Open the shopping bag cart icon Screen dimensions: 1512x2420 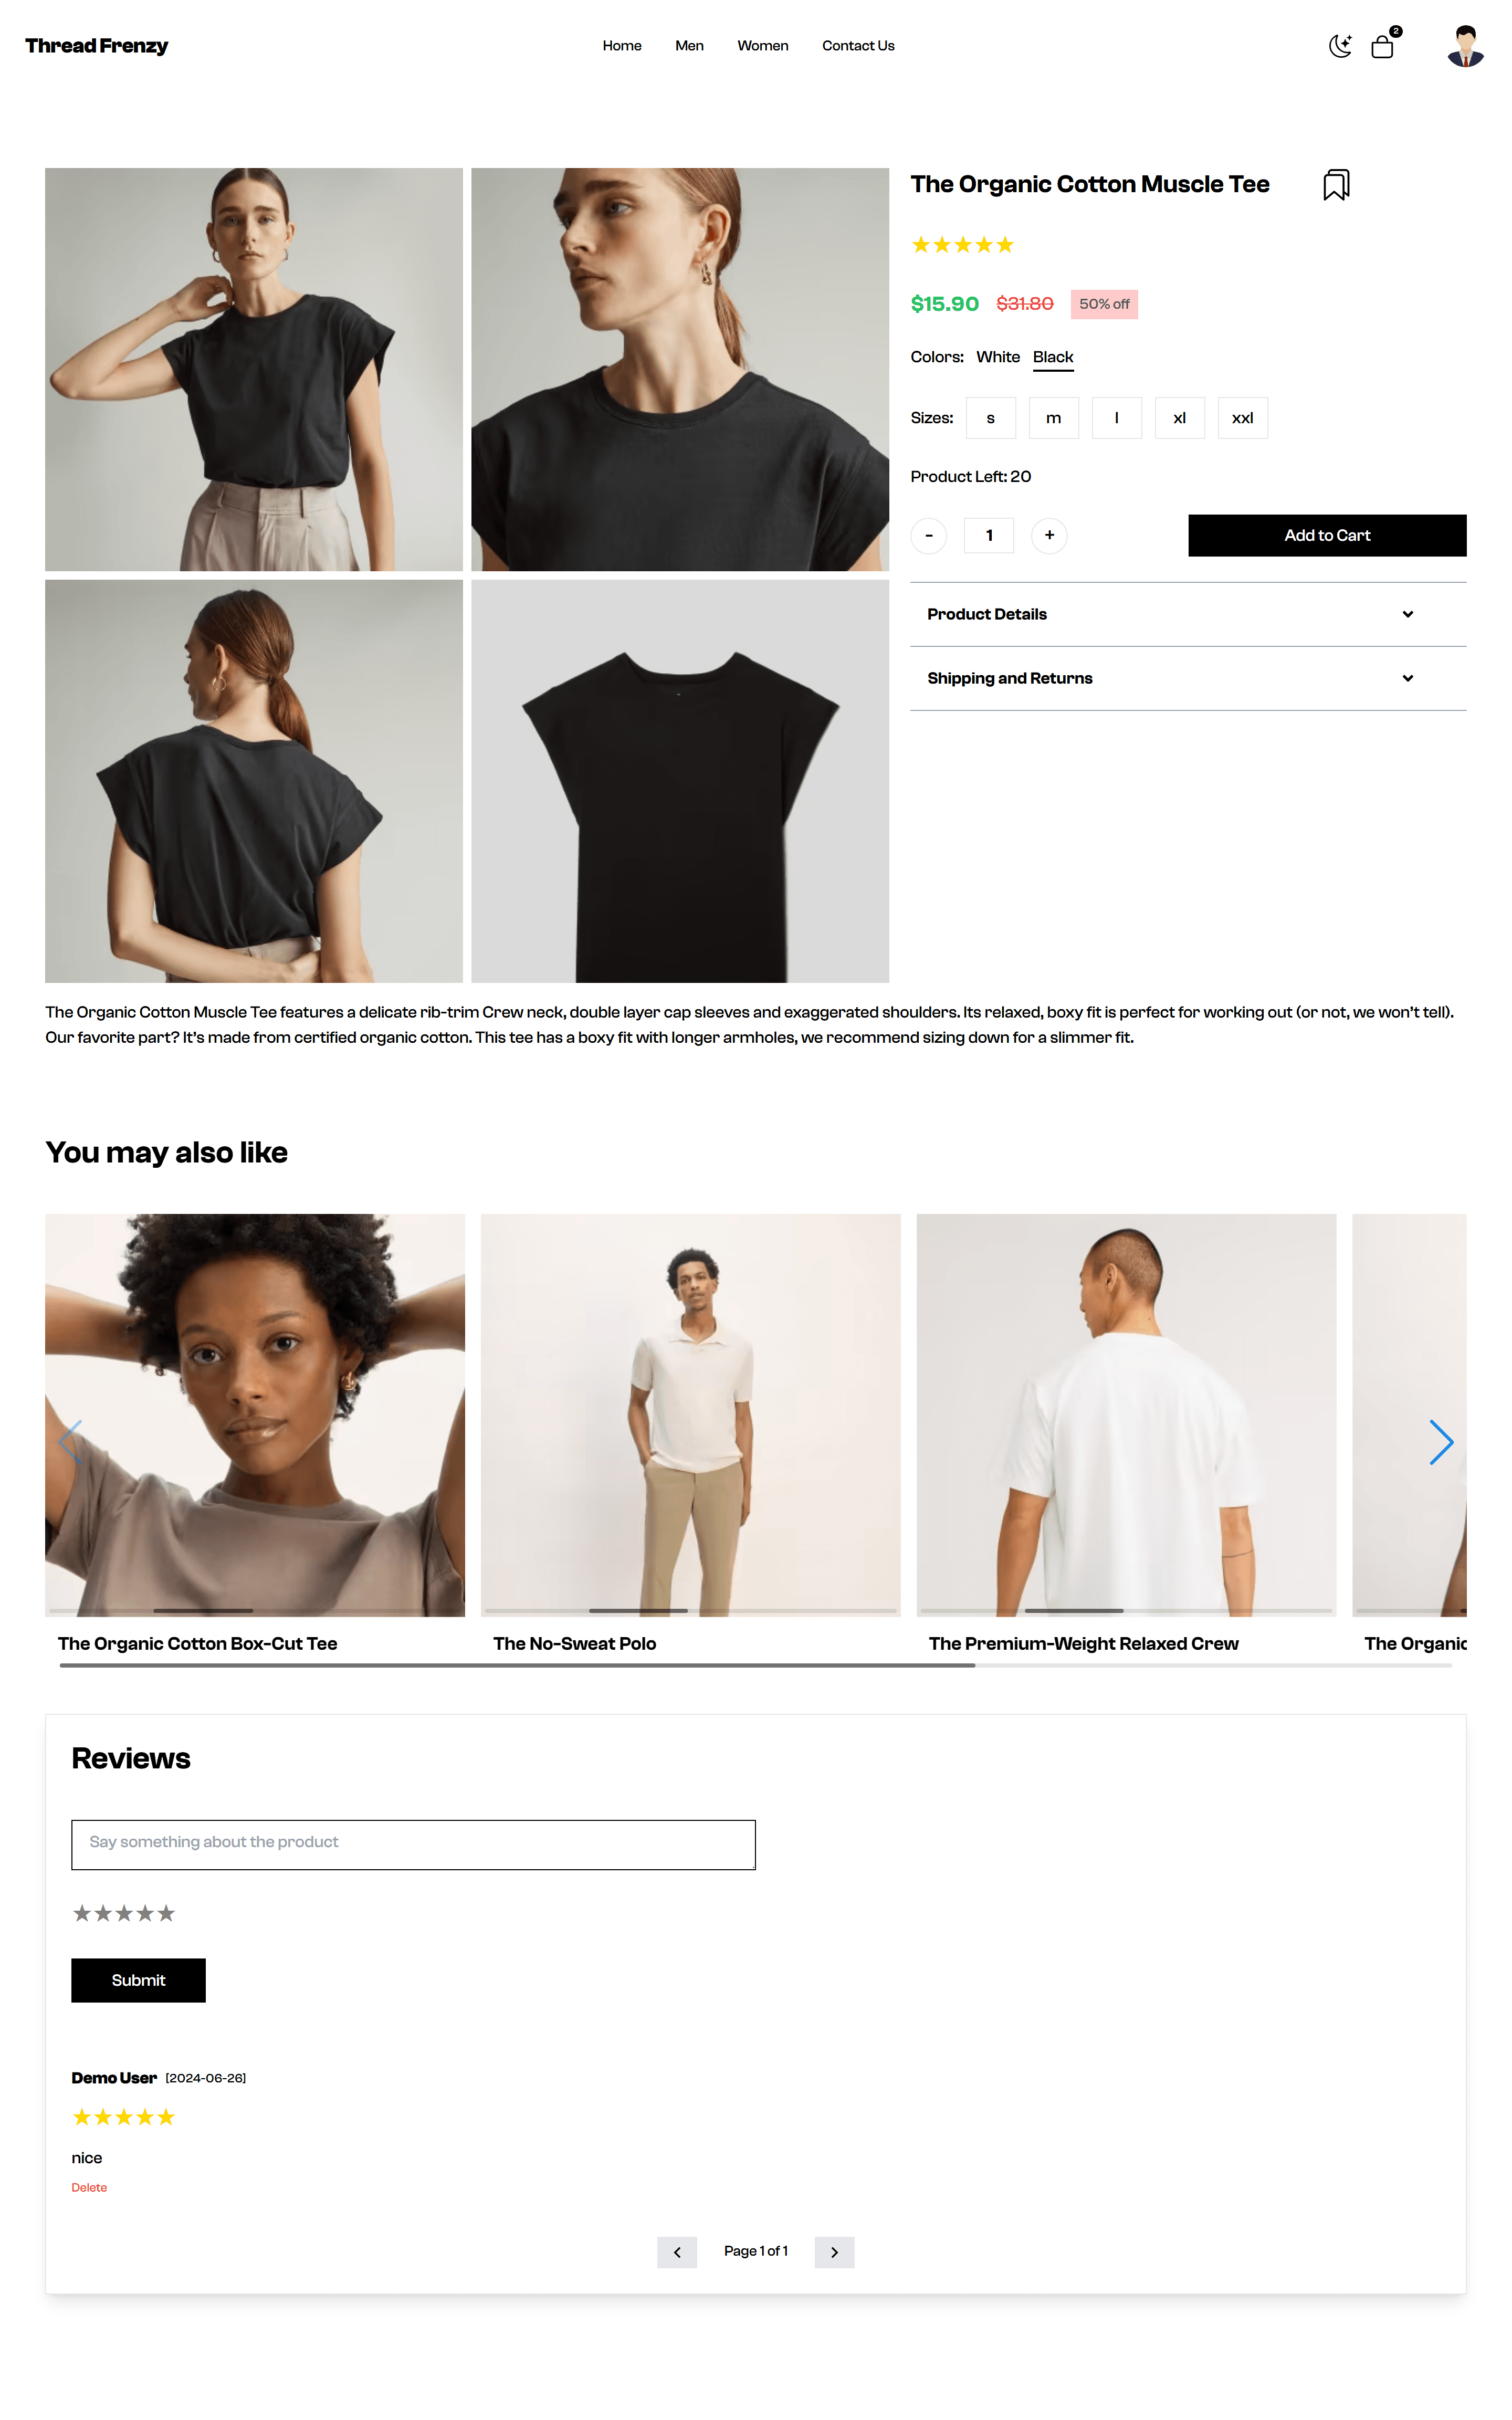(1383, 46)
